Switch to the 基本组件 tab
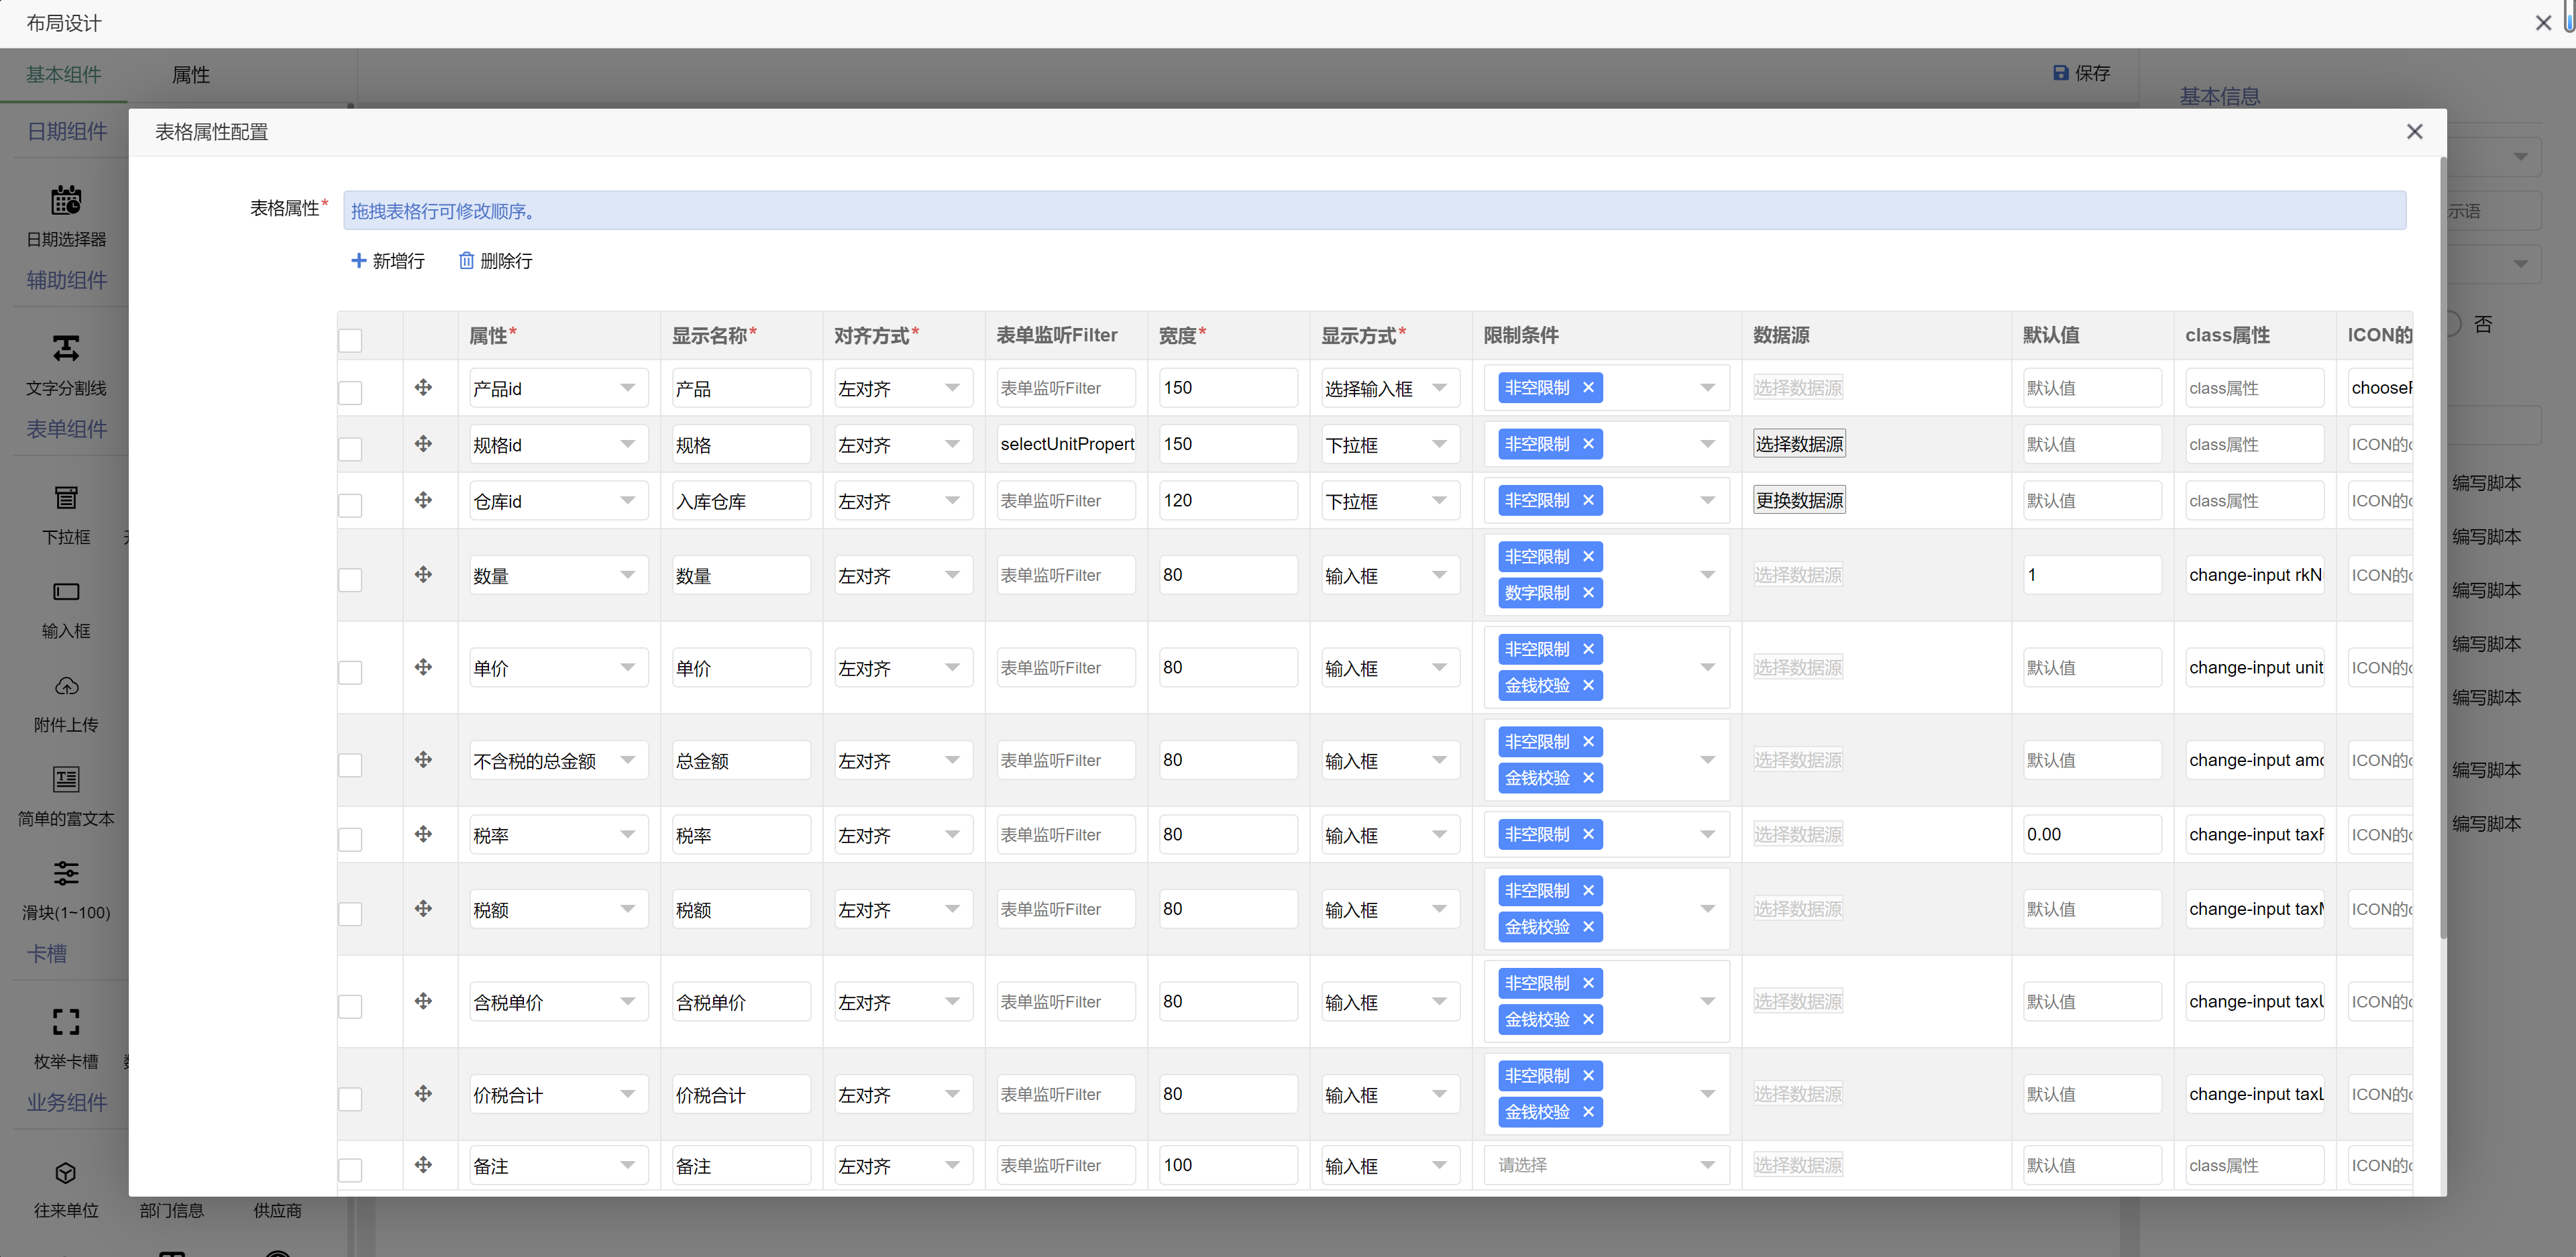This screenshot has width=2576, height=1257. (x=64, y=74)
